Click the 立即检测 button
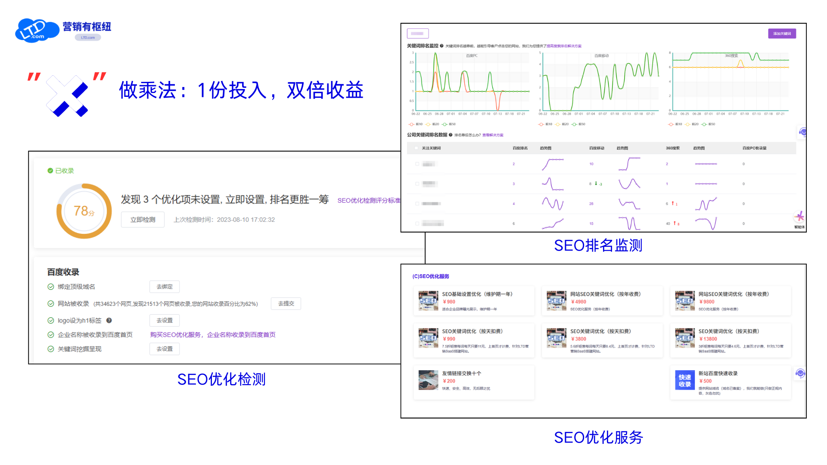This screenshot has width=827, height=465. coord(143,220)
